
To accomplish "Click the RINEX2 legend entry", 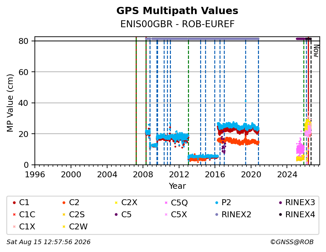I will point(233,215).
